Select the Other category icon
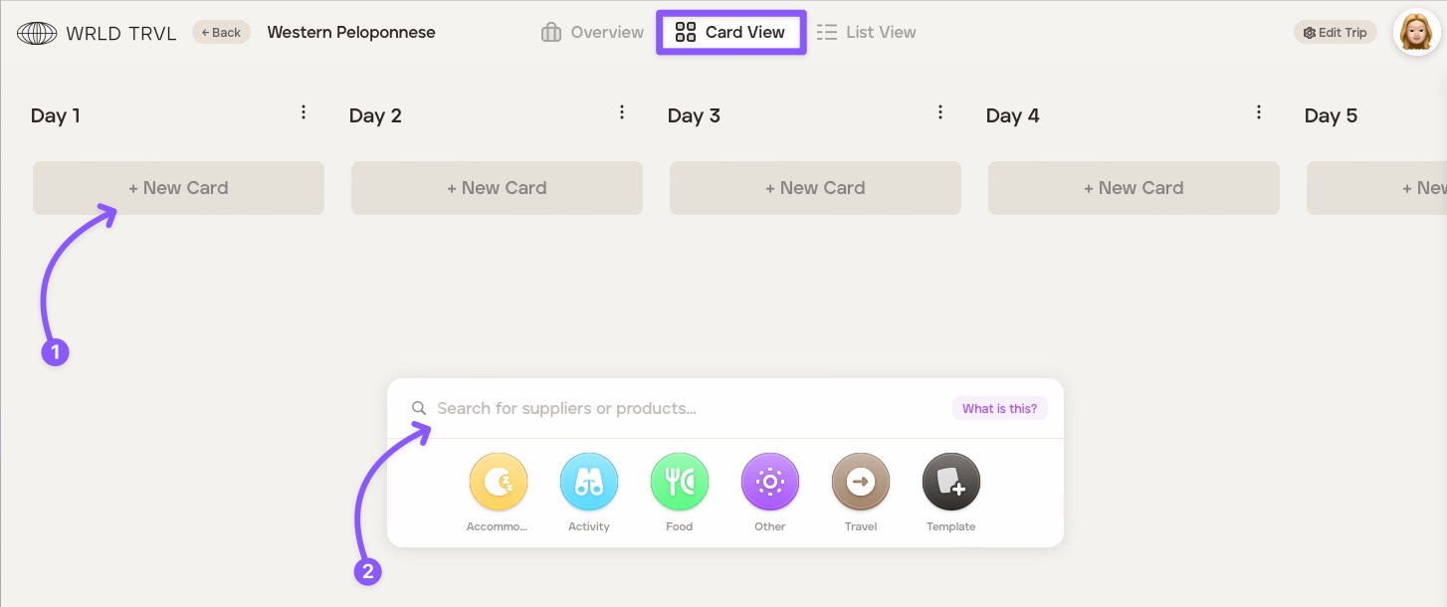 pos(769,483)
